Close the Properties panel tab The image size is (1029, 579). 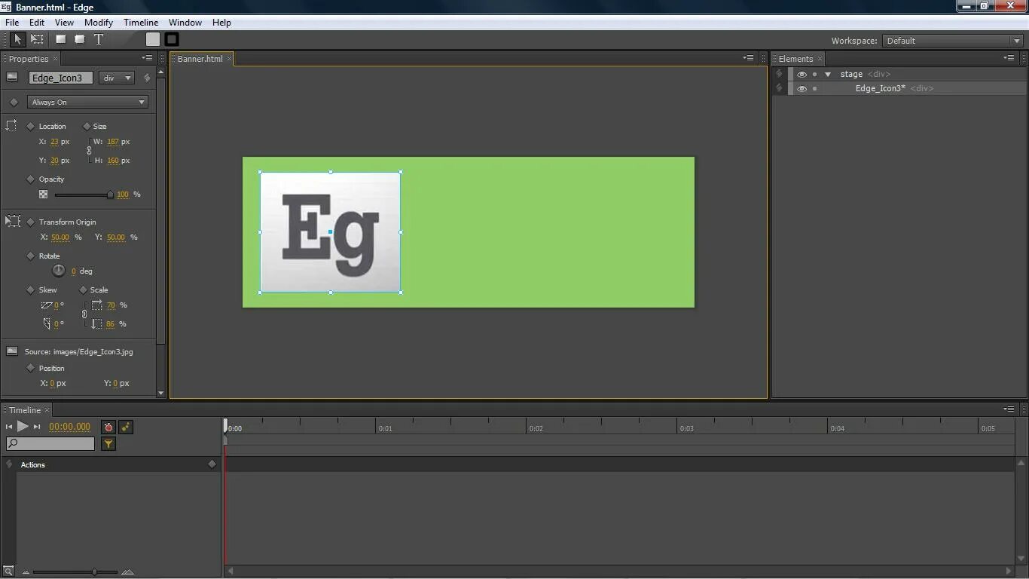[x=55, y=59]
